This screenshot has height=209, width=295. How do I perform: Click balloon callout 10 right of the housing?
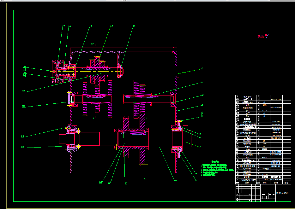point(203,96)
